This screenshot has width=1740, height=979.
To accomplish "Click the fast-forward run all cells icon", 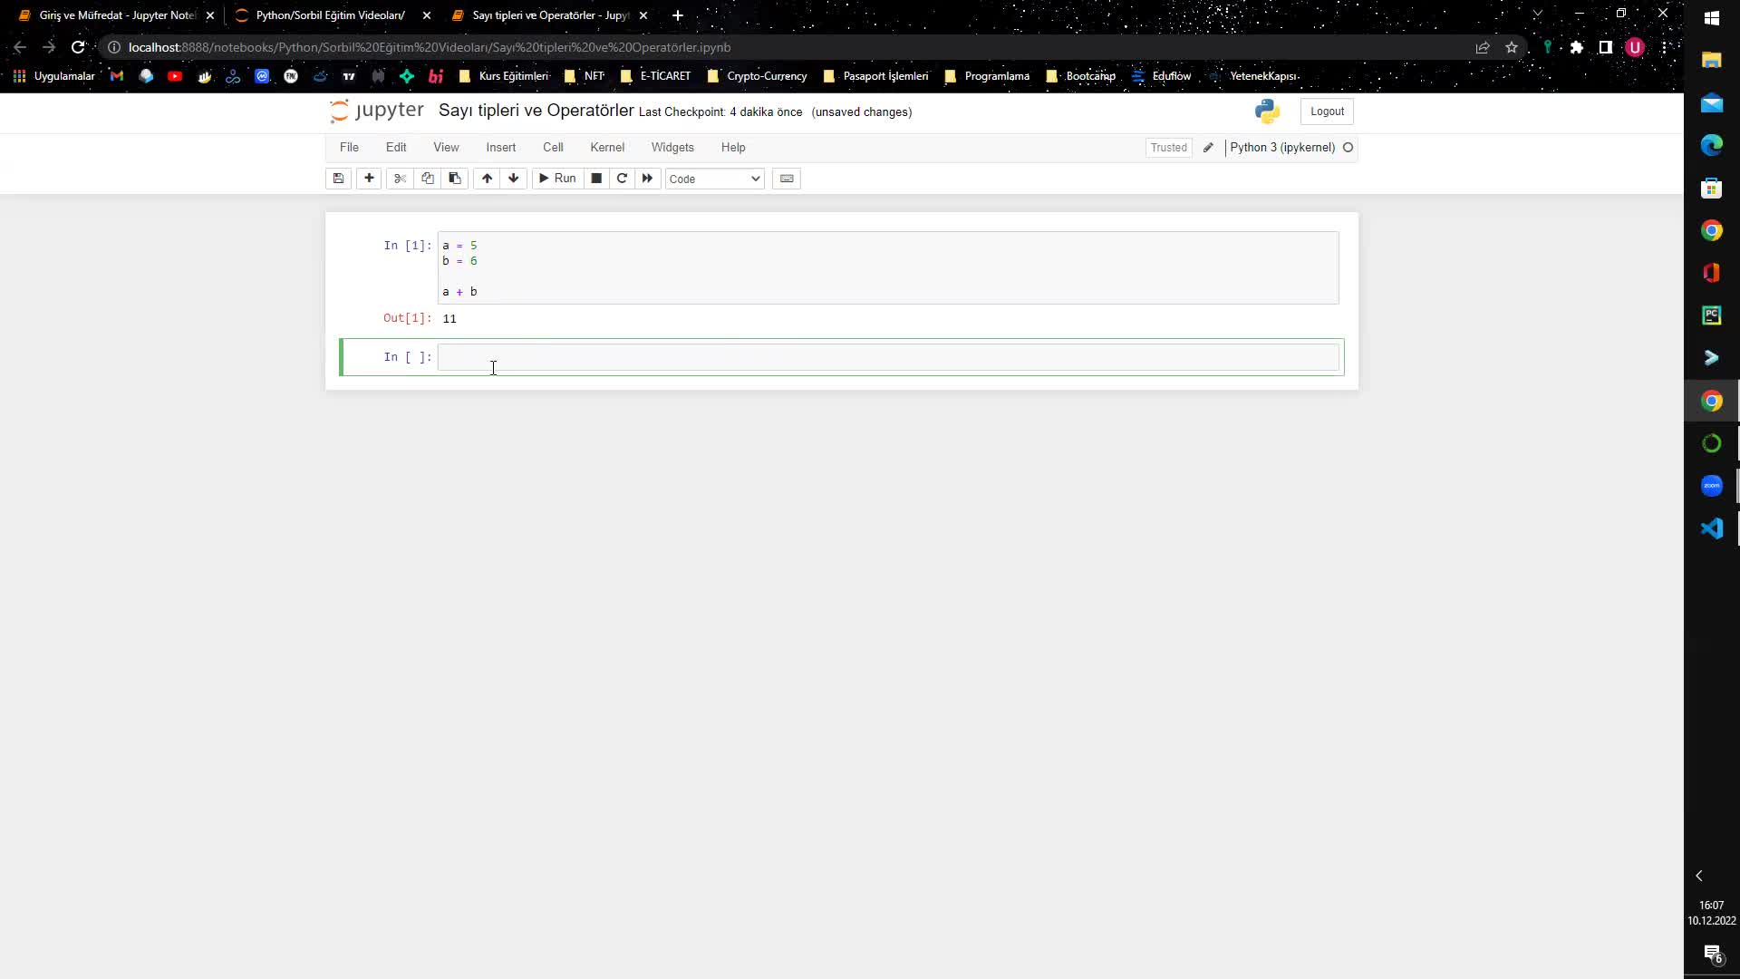I will pos(648,178).
